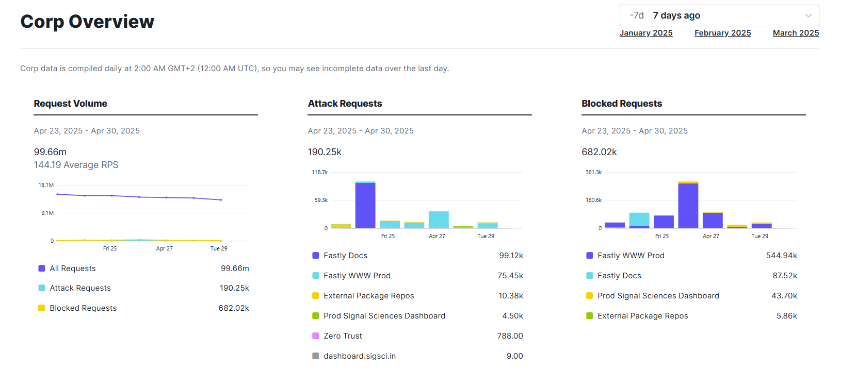
Task: Click the Zero Trust pink legend swatch
Action: (x=316, y=336)
